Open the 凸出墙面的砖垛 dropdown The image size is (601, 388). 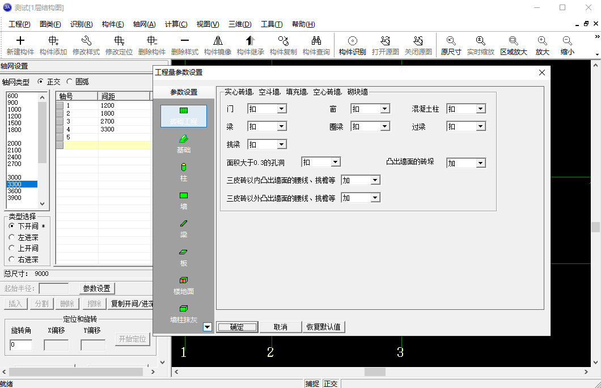click(x=480, y=163)
